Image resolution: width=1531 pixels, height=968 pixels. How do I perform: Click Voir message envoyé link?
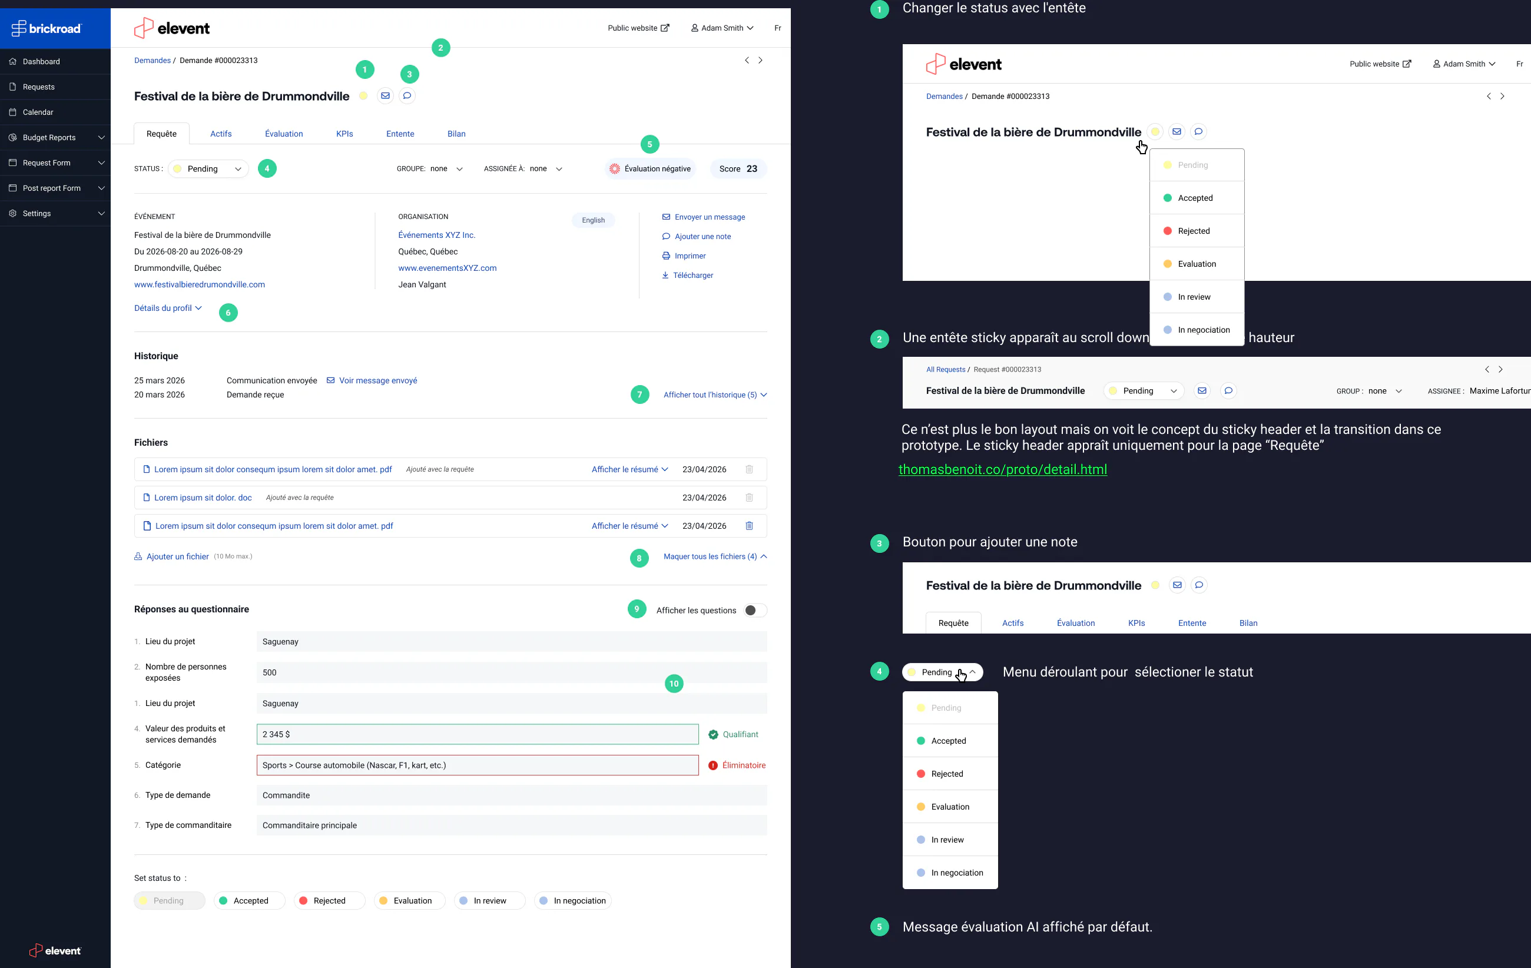click(x=372, y=381)
